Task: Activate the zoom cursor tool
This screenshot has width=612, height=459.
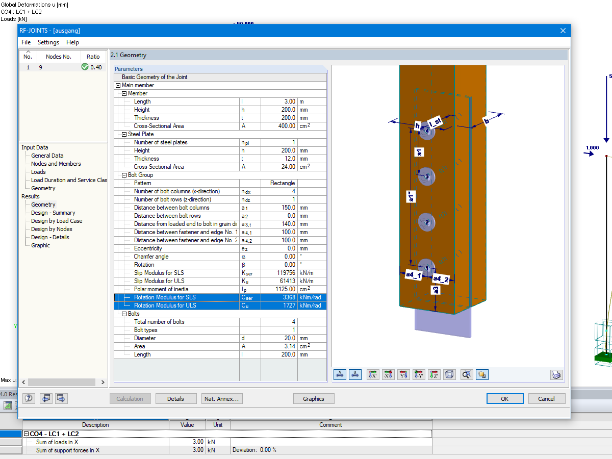Action: pos(466,374)
